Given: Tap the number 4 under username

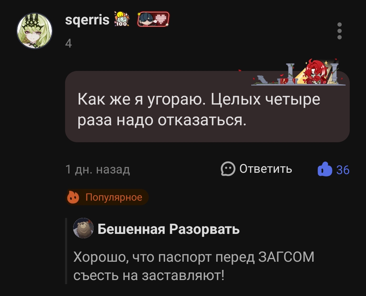Looking at the screenshot, I should click(68, 43).
